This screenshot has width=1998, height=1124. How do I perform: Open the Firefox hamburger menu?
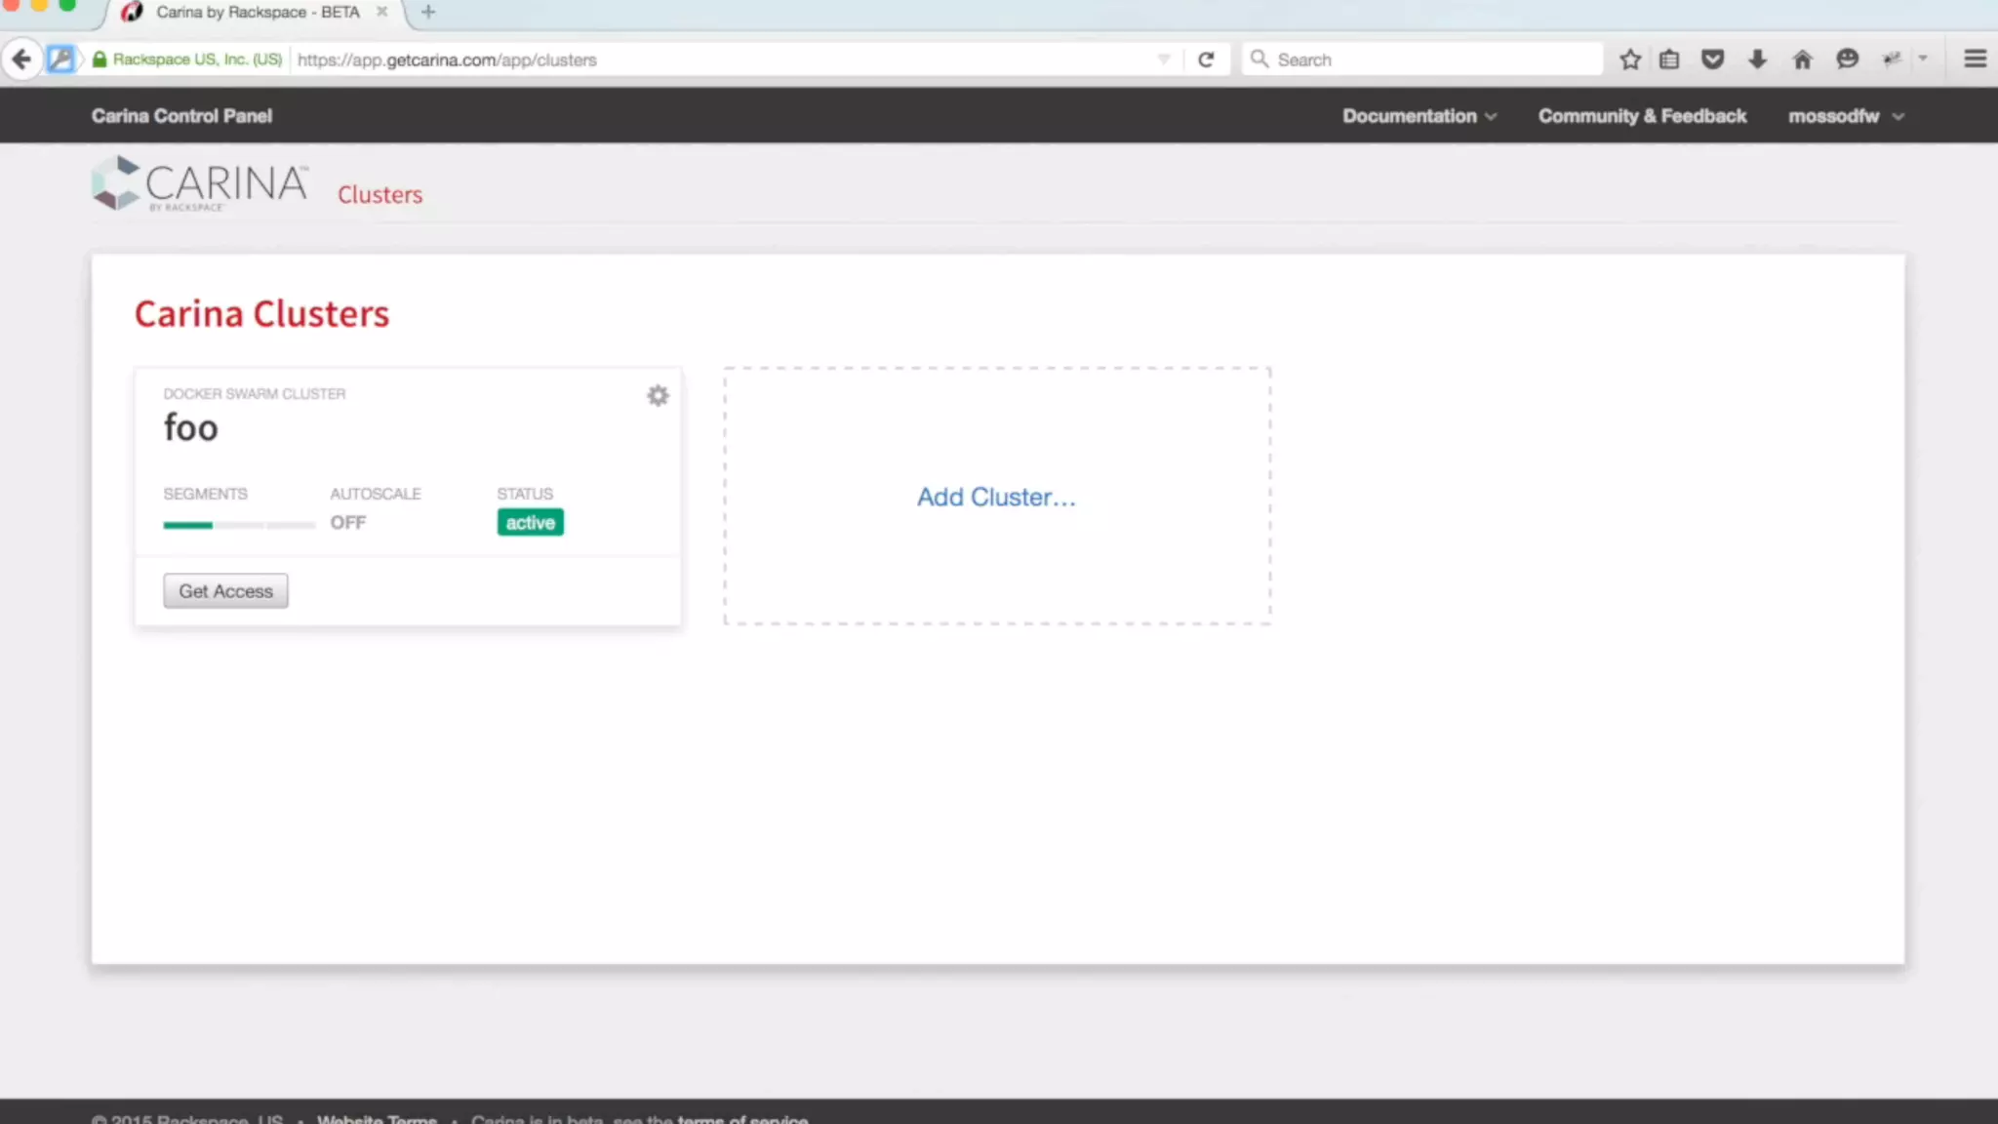pos(1975,60)
